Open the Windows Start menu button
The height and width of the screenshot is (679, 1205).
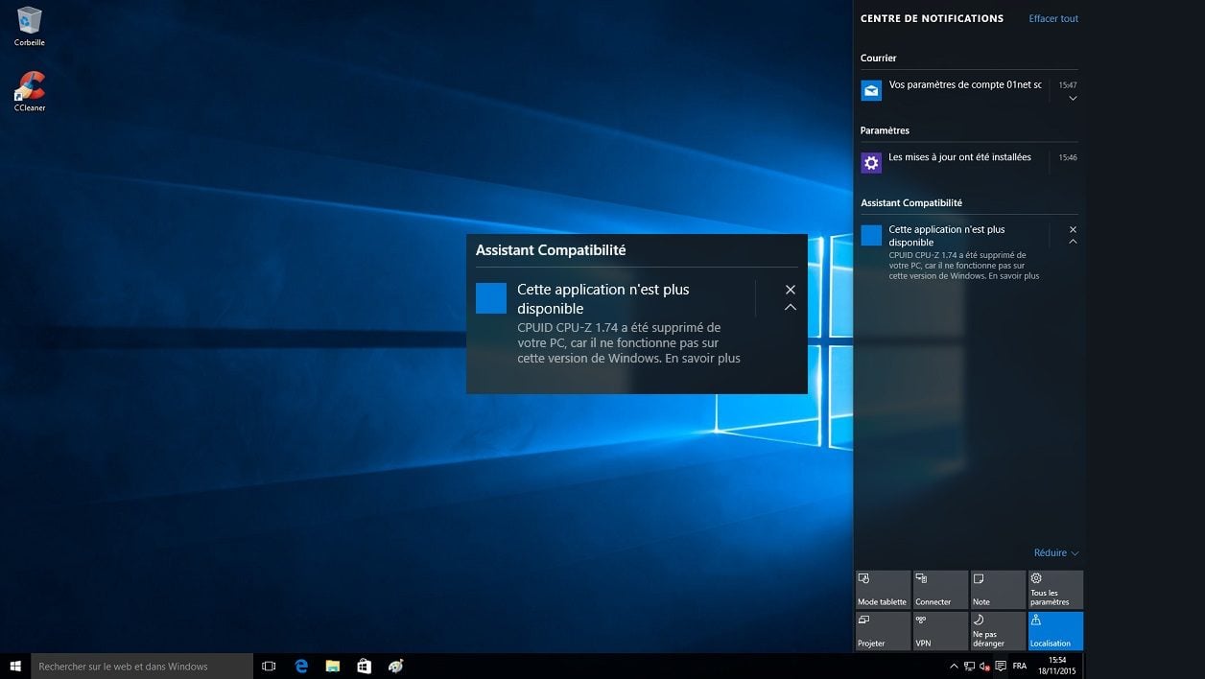pyautogui.click(x=15, y=666)
